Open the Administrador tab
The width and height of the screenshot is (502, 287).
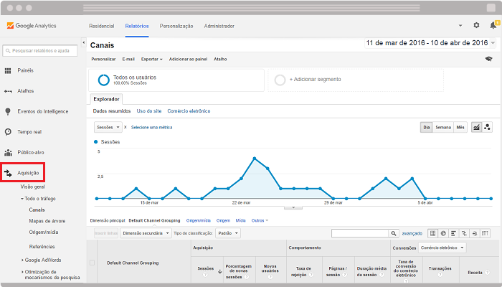(x=219, y=26)
